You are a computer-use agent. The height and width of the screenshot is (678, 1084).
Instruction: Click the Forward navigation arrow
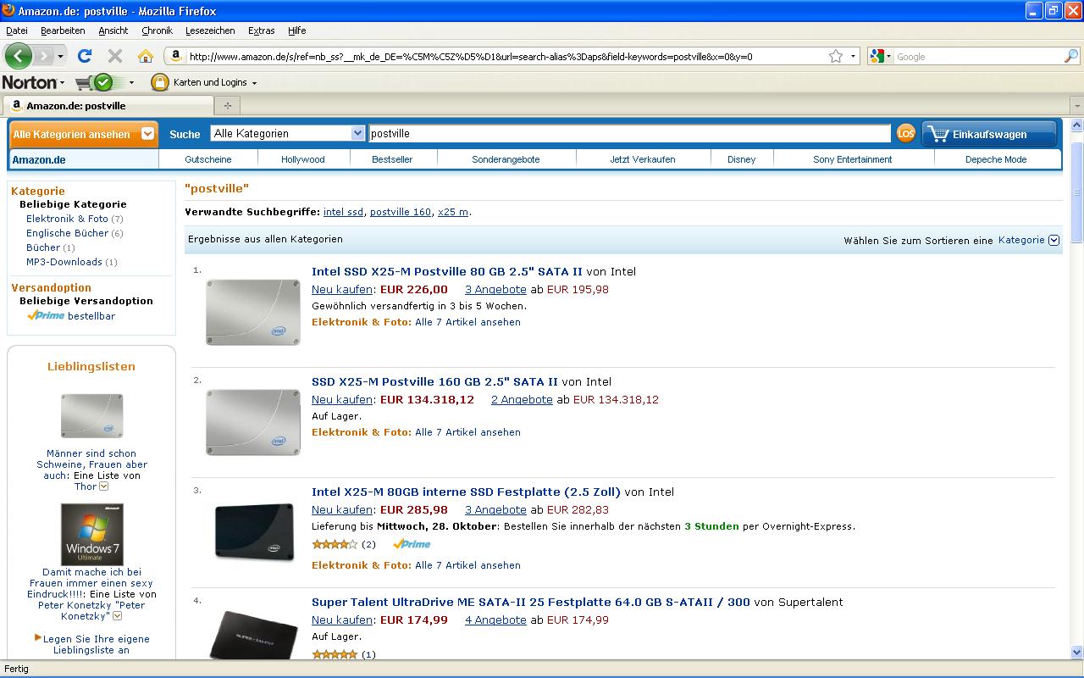tap(42, 57)
